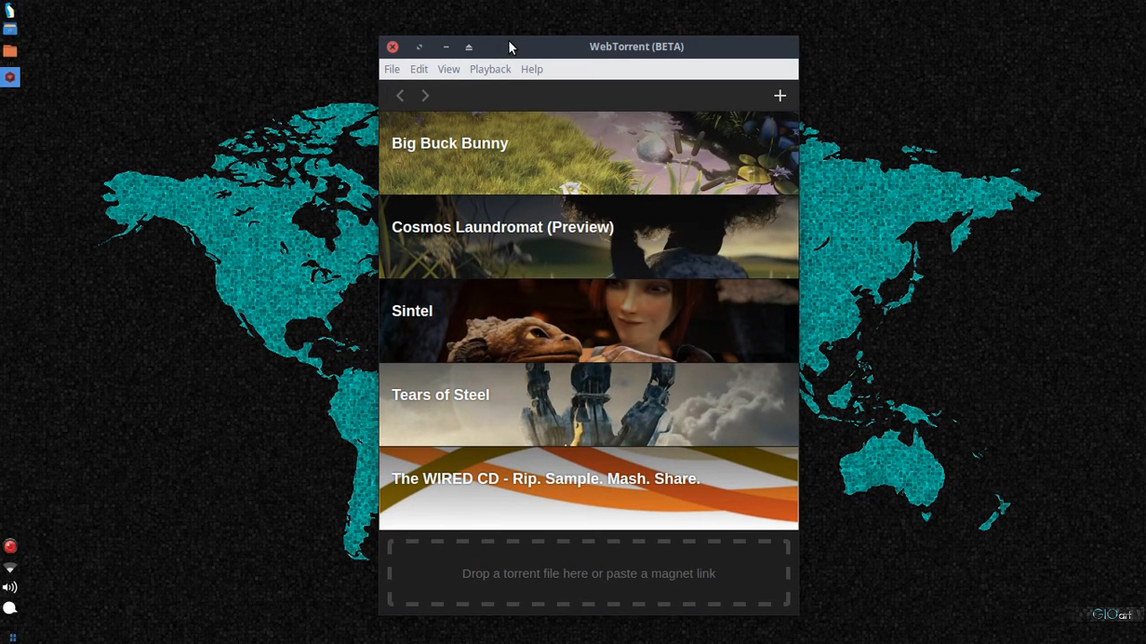Open the Playback menu
This screenshot has width=1146, height=644.
(491, 69)
